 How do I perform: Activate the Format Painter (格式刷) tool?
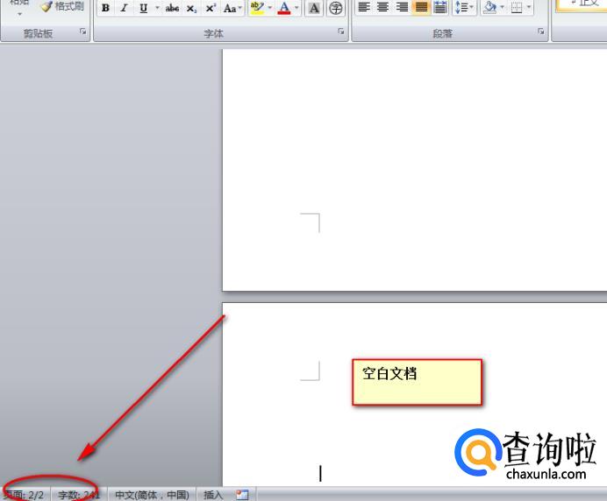tap(62, 7)
